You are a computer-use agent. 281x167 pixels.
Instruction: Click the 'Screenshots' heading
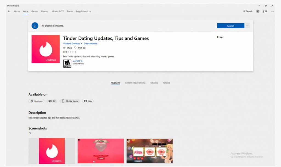coord(38,128)
